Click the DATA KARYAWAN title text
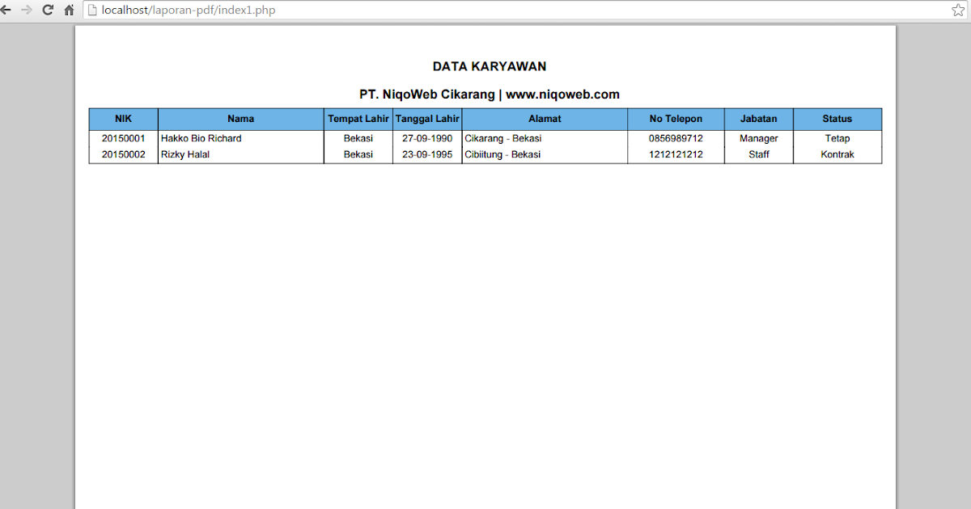The width and height of the screenshot is (971, 509). [x=489, y=66]
